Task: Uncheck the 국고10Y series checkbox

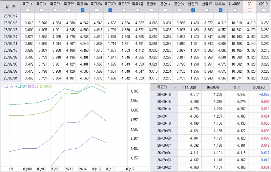Action: (x=83, y=10)
